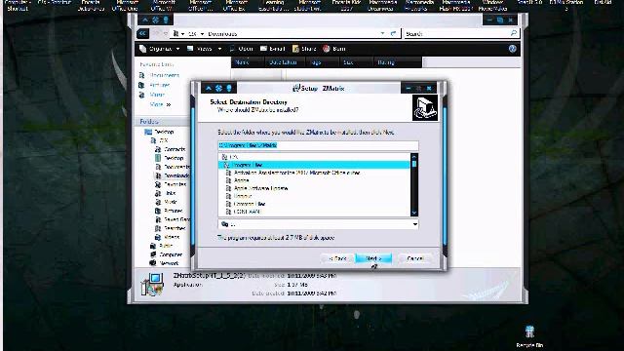Select top-level Desktop in Folders tree

(160, 132)
